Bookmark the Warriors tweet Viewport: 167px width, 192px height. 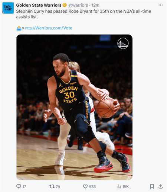point(152,186)
